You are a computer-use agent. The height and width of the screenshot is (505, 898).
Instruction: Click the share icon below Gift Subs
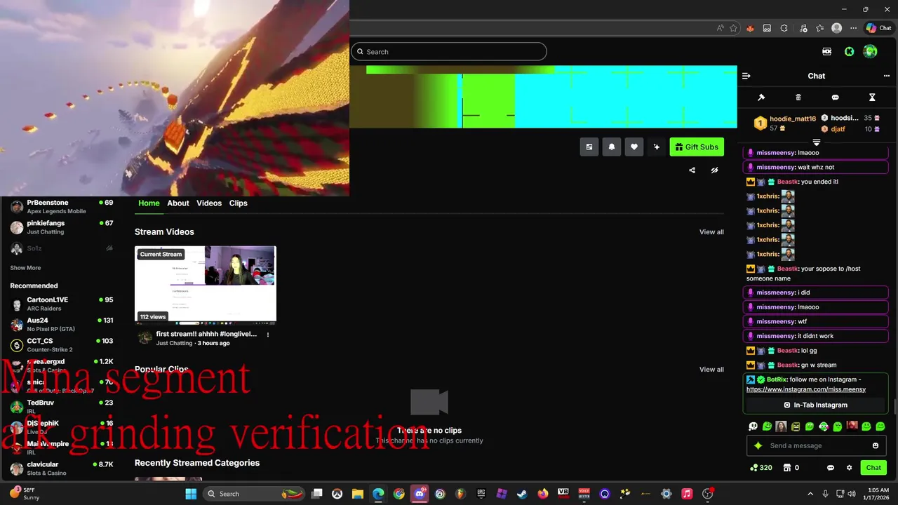pyautogui.click(x=692, y=170)
